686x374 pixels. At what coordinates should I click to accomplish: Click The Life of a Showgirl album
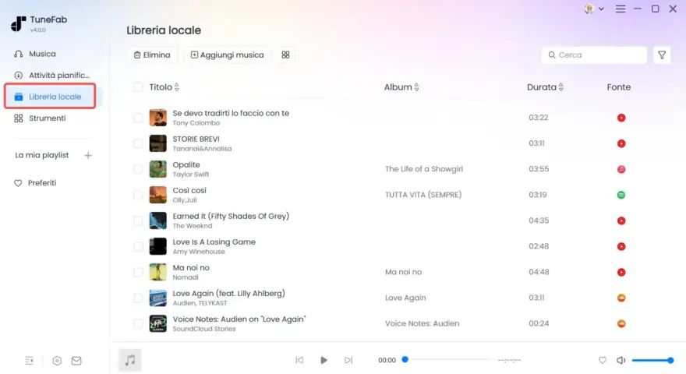pyautogui.click(x=424, y=169)
